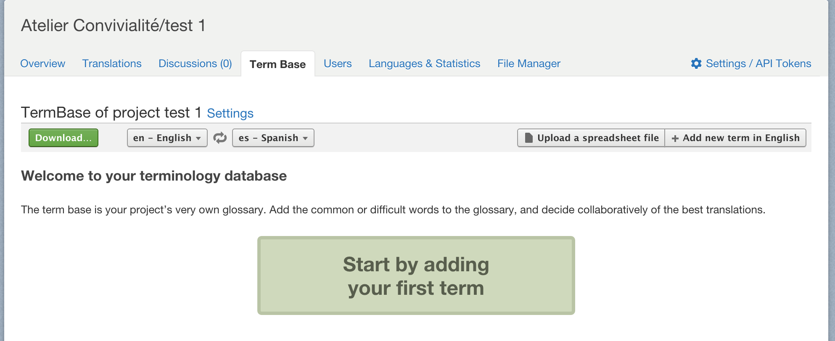Click 'Start by adding your first term' box
This screenshot has width=835, height=341.
click(x=416, y=275)
